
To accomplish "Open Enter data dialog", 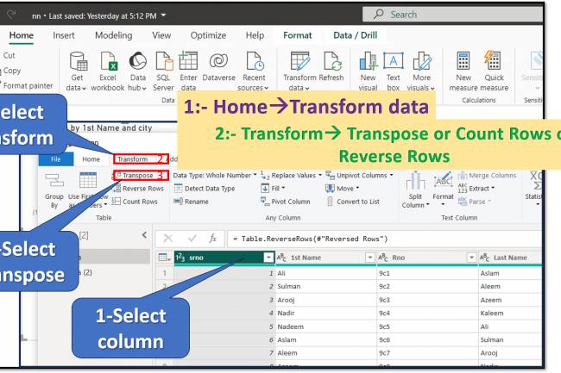I will pos(188,71).
